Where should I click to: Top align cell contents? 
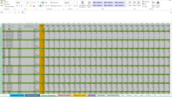[38, 2]
